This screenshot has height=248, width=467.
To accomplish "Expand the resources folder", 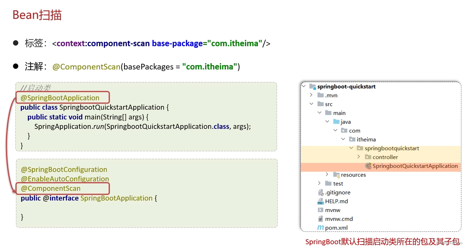I will pos(327,175).
